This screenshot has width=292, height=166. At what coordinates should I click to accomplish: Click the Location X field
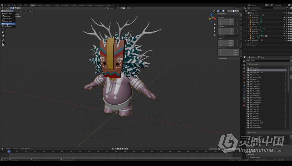coord(226,19)
